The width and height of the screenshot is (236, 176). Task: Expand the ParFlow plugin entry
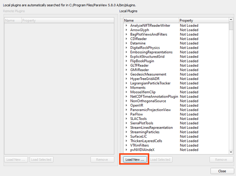coord(126,114)
